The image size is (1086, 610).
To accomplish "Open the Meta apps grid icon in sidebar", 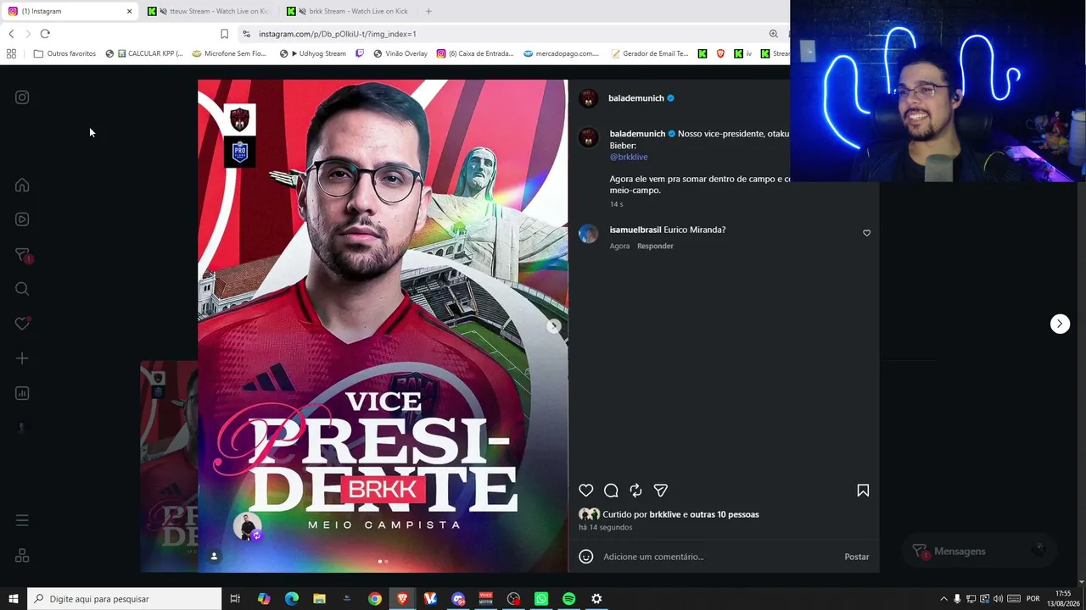I will (22, 556).
